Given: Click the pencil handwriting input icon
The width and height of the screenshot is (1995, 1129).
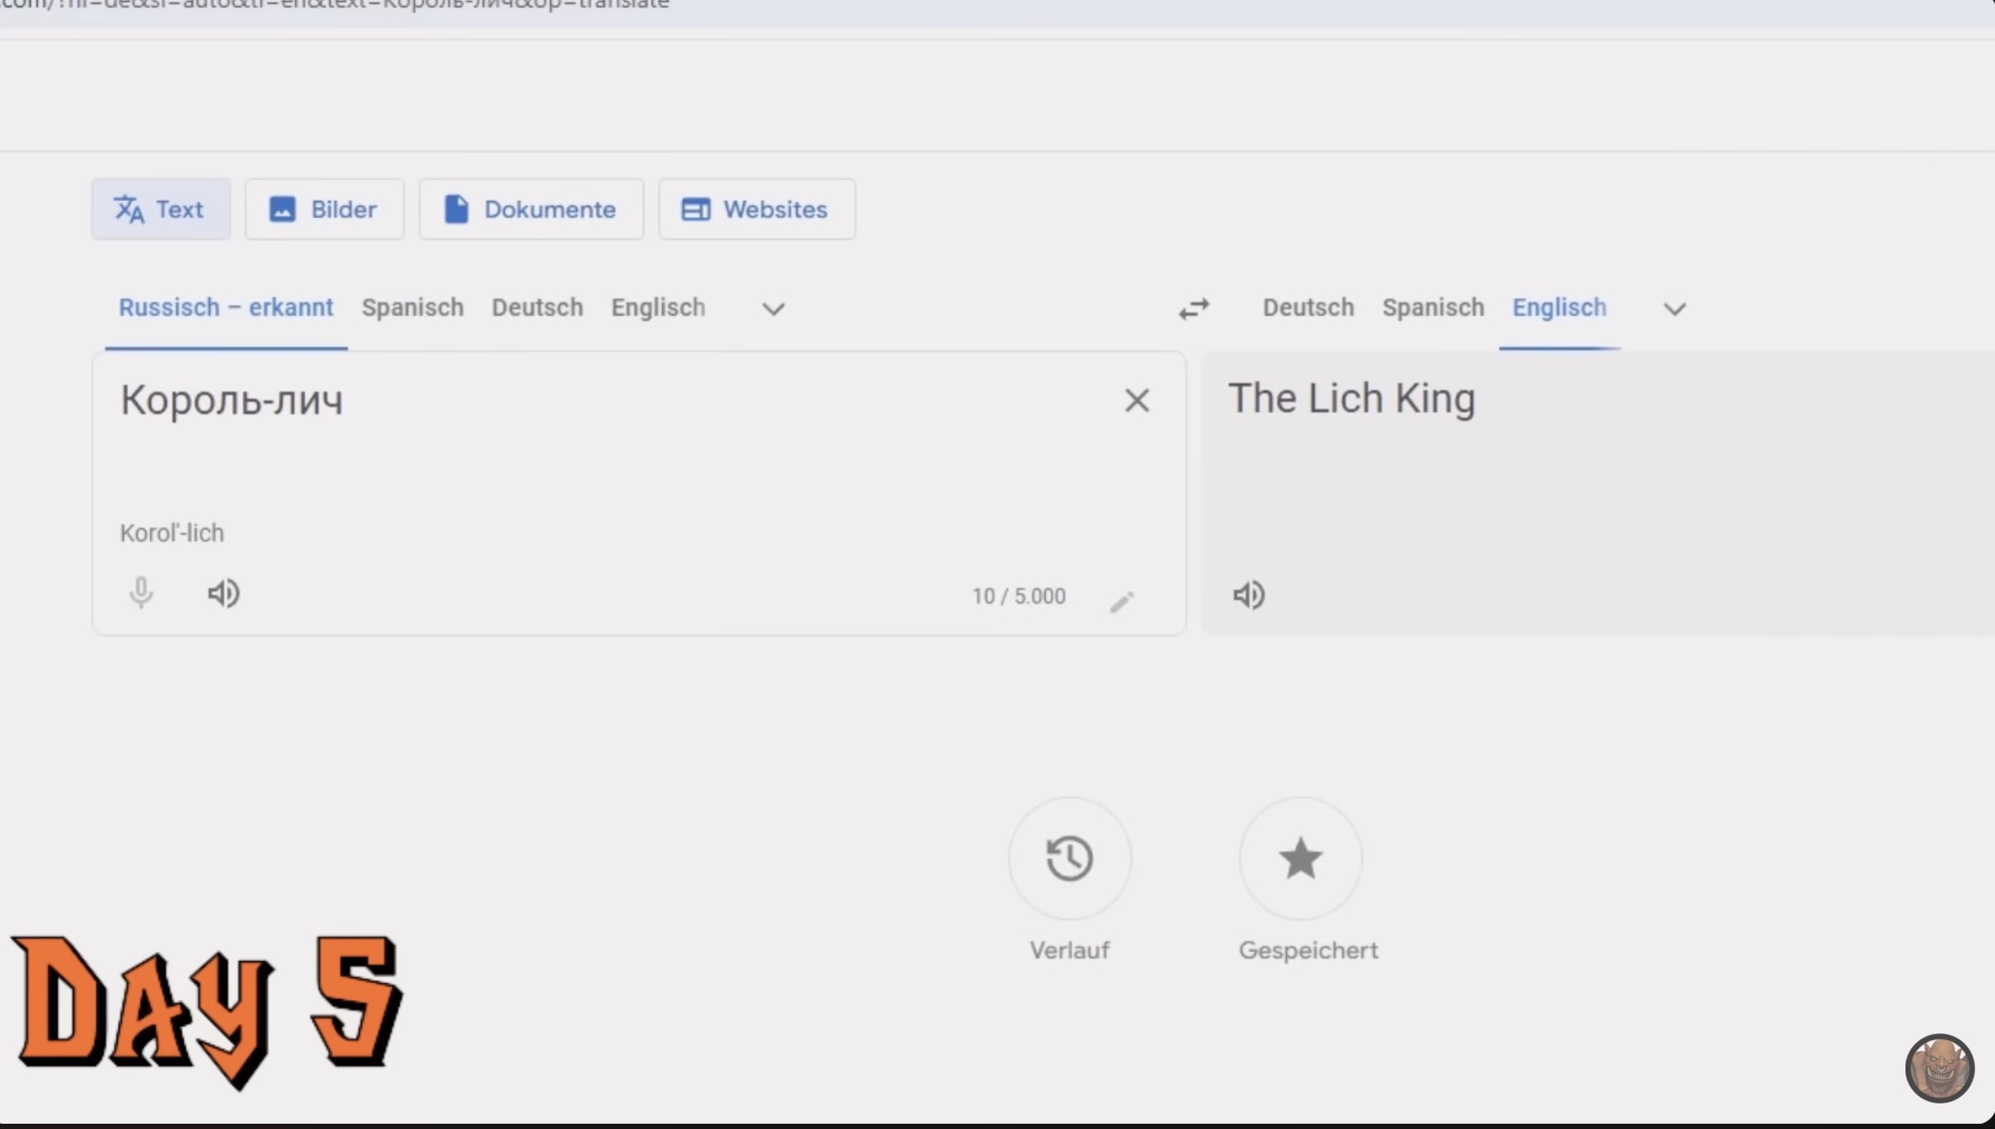Looking at the screenshot, I should 1121,601.
